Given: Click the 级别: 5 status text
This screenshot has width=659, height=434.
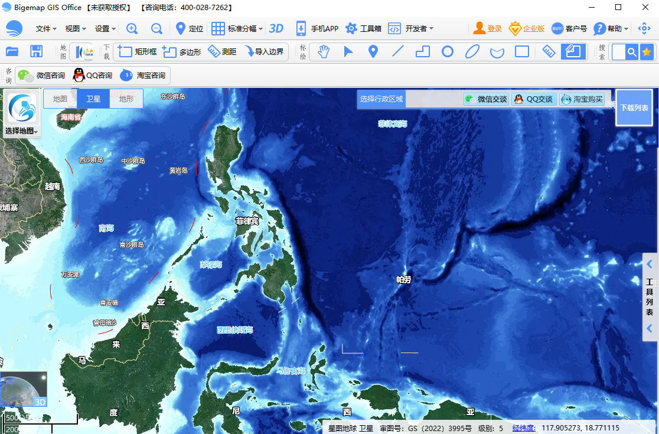Looking at the screenshot, I should (491, 429).
